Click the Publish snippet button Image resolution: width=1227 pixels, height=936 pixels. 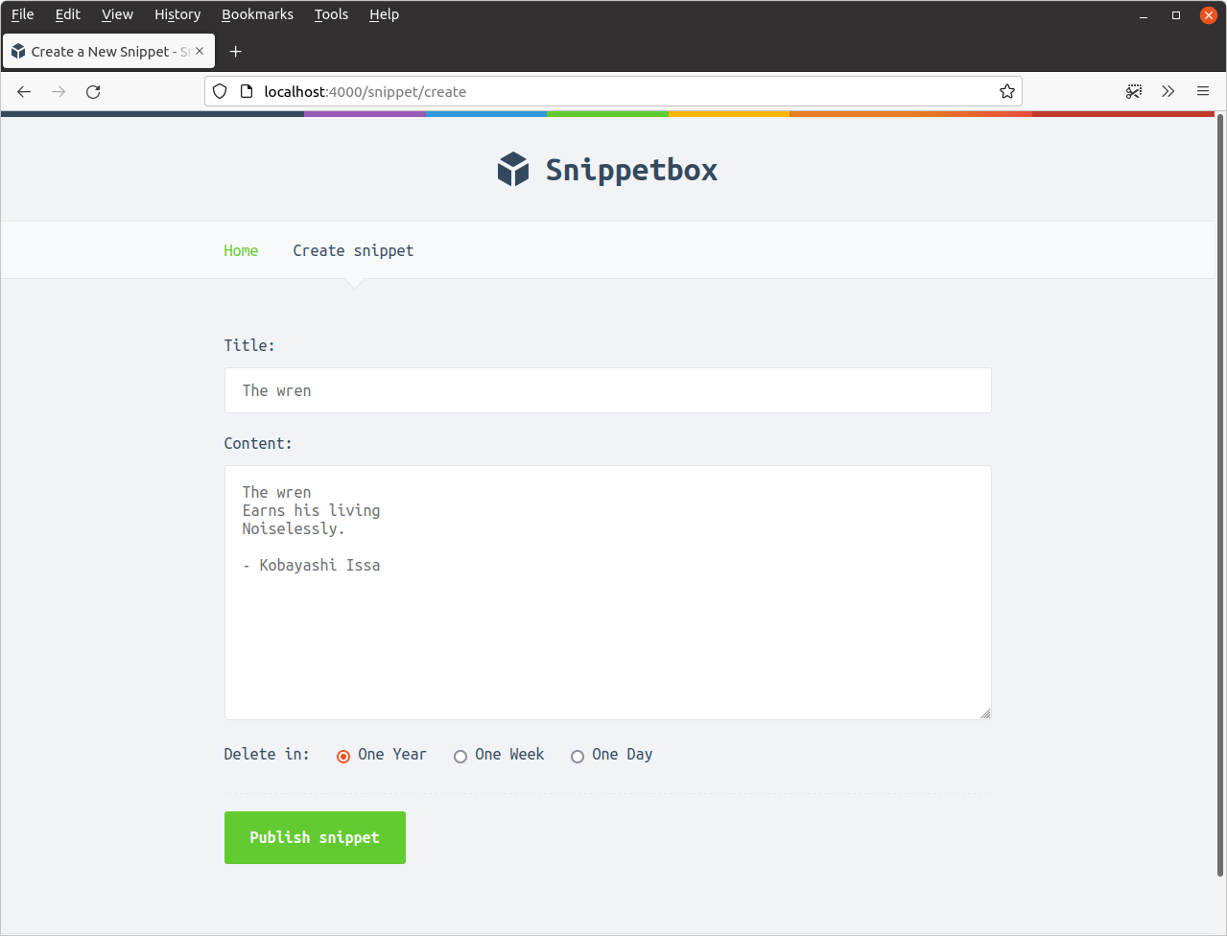(315, 837)
